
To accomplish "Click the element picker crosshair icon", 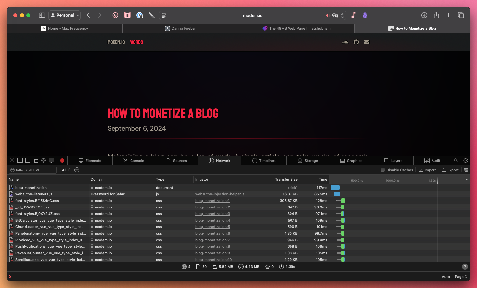I will coord(44,161).
